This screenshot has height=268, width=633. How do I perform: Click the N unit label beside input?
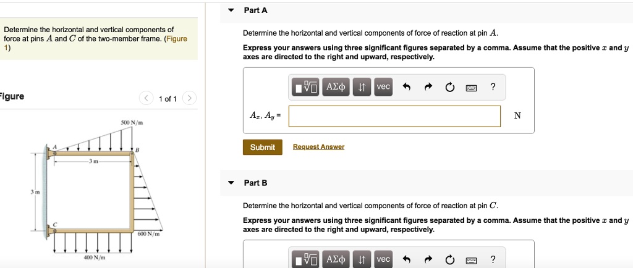517,116
